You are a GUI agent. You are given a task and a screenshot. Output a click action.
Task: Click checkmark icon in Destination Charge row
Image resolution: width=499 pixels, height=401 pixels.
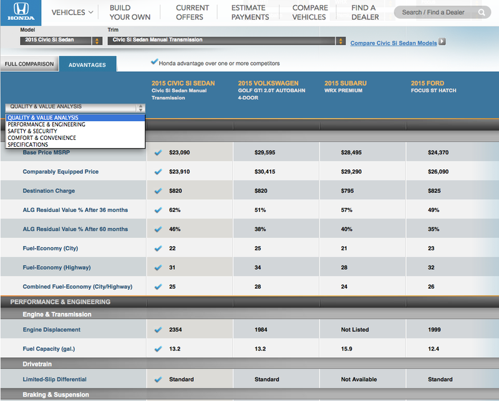coord(158,191)
